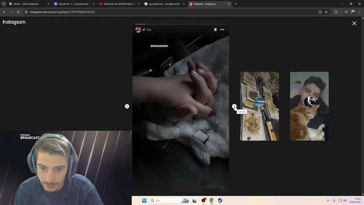The width and height of the screenshot is (364, 205).
Task: Open the Instagram logo home link
Action: [x=14, y=22]
